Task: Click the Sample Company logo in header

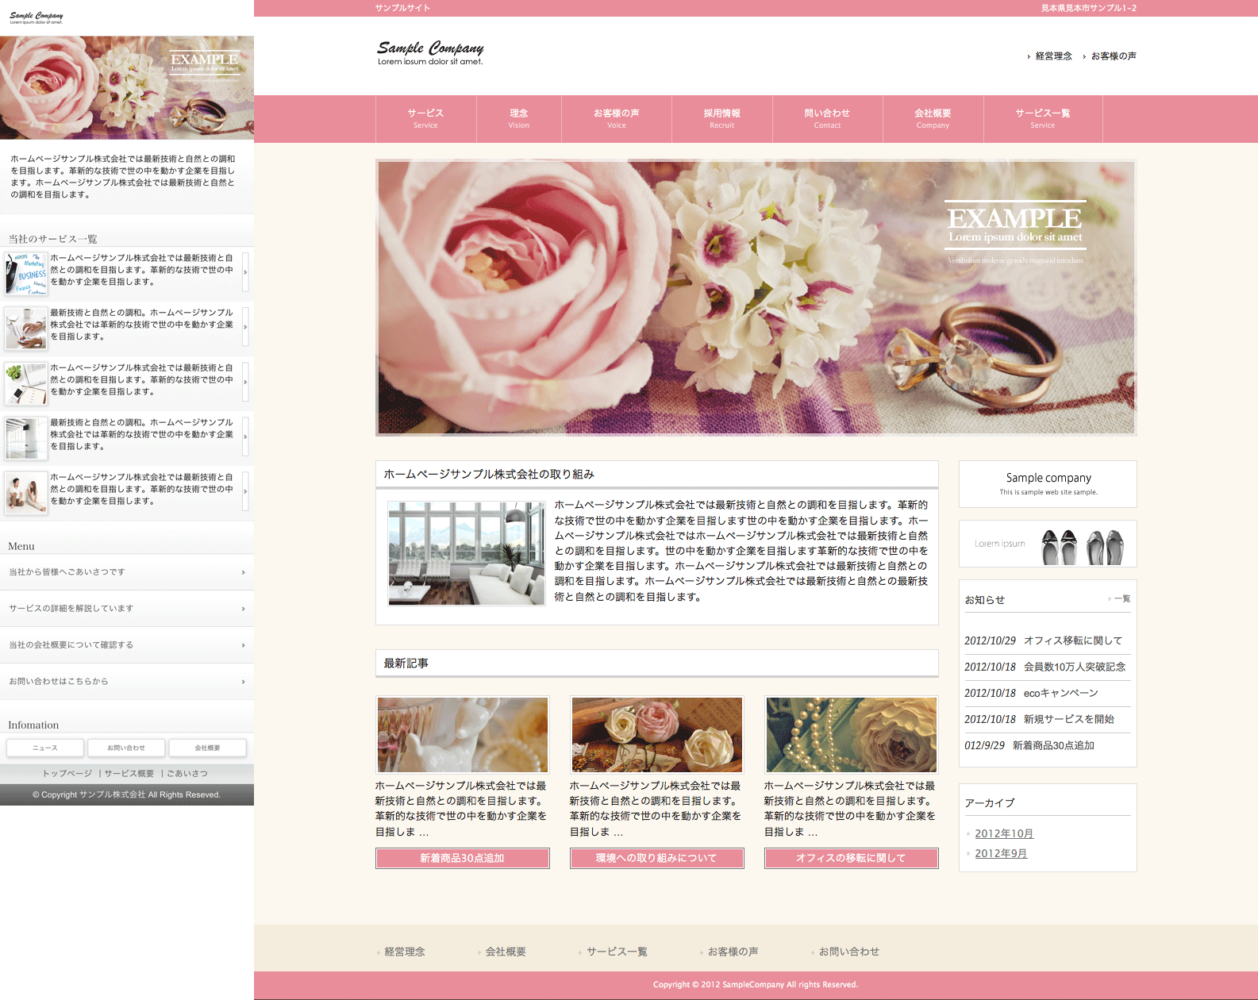Action: tap(429, 52)
